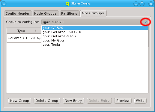Image resolution: width=155 pixels, height=112 pixels.
Task: Choose 'gpu: GT-520' from the dropdown list
Action: tap(95, 28)
